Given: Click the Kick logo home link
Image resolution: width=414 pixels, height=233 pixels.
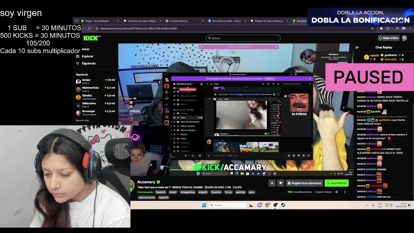Looking at the screenshot, I should click(92, 38).
